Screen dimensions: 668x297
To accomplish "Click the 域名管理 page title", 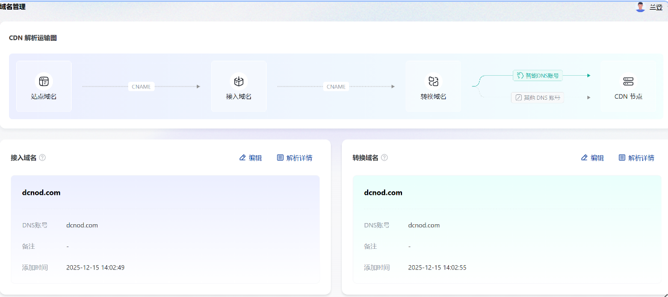I will point(13,7).
